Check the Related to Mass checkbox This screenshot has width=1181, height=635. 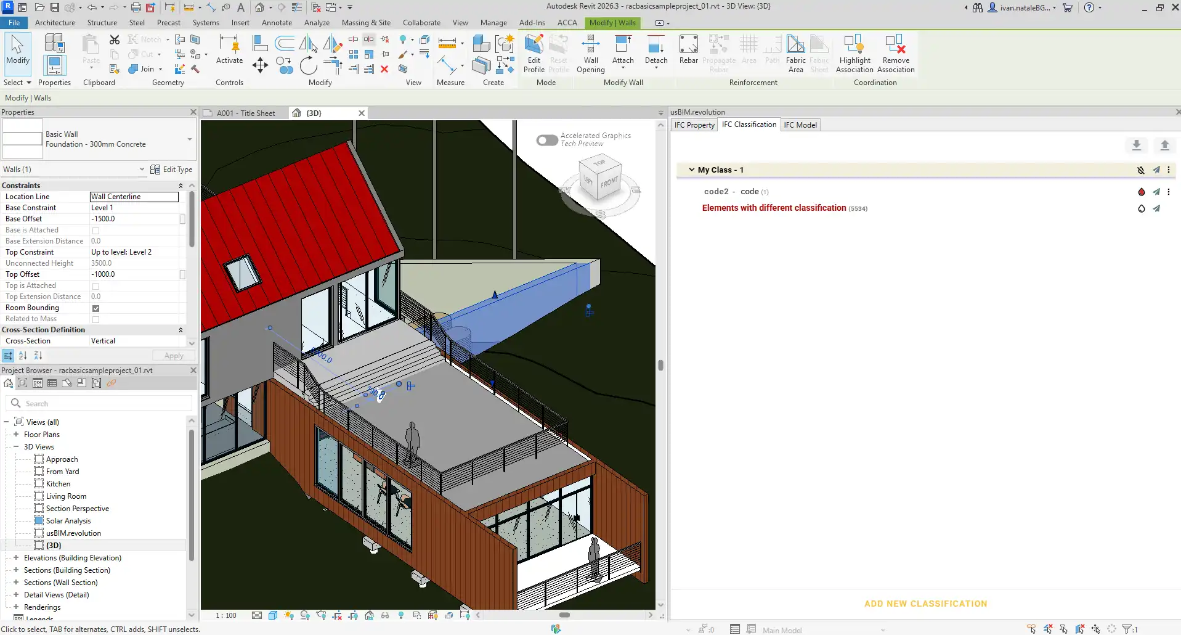coord(95,319)
